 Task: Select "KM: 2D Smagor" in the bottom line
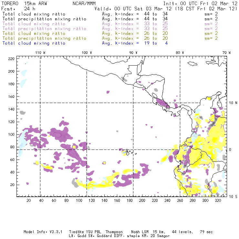[156, 236]
